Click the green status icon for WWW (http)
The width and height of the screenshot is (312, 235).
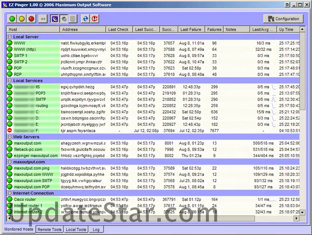pos(10,49)
